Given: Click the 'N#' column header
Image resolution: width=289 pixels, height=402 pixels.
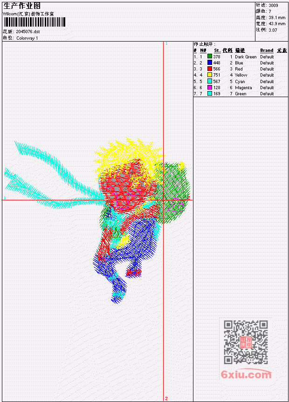Looking at the screenshot, I should [203, 50].
